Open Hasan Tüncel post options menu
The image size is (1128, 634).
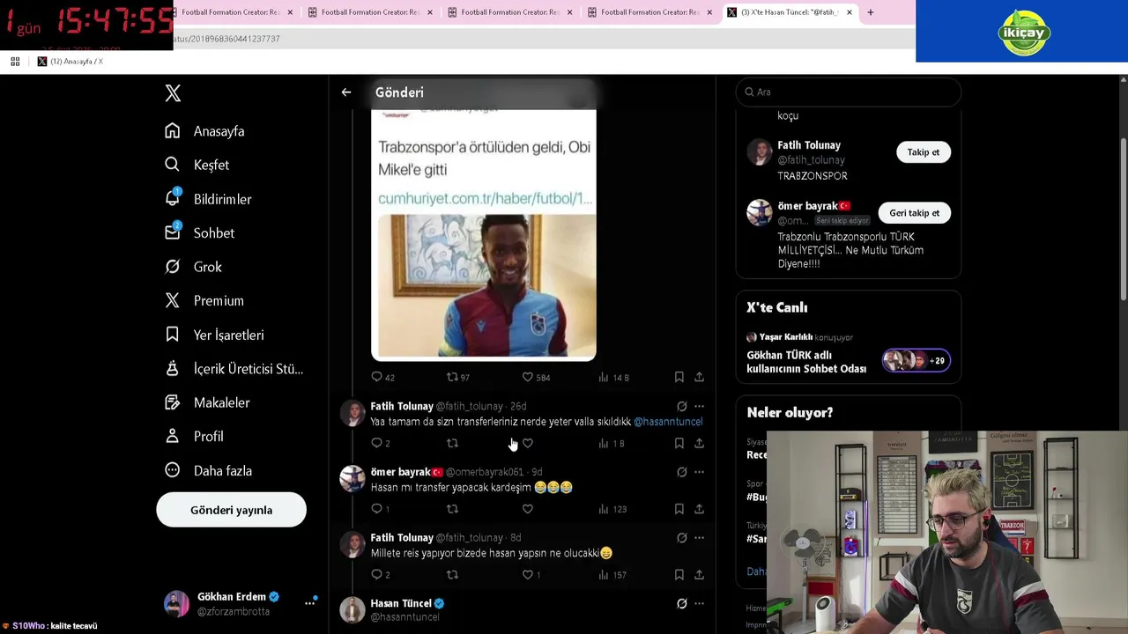(699, 603)
